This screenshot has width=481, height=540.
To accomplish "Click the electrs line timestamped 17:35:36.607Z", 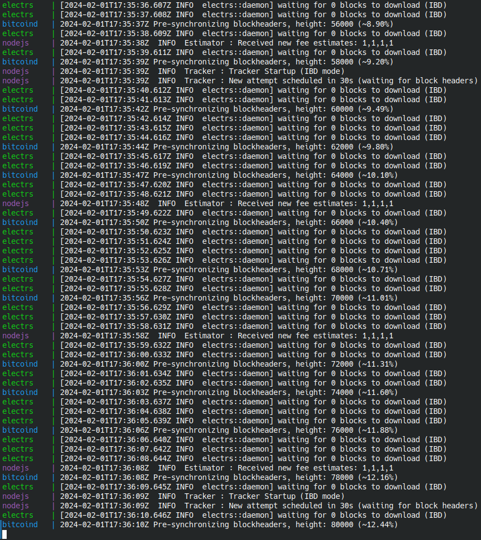I will pos(224,5).
